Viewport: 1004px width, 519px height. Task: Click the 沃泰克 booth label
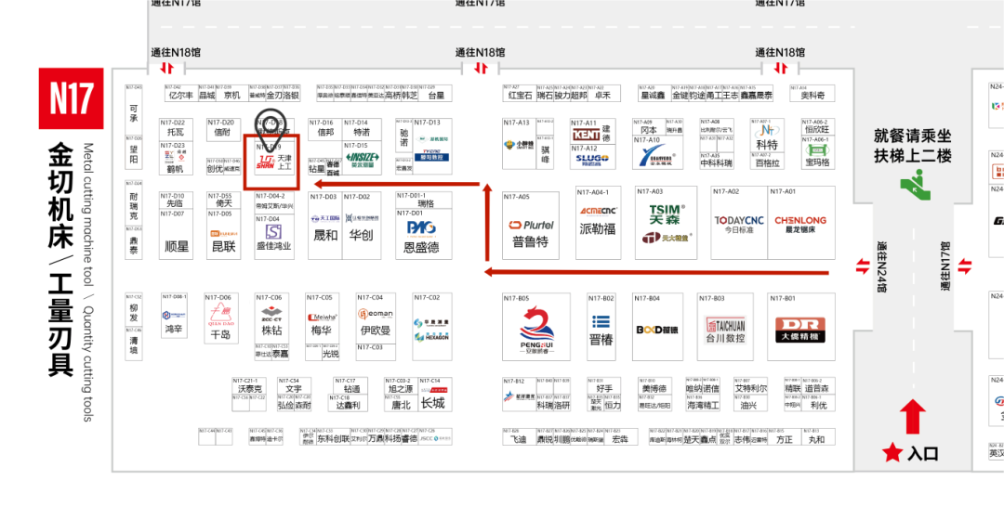coord(250,388)
